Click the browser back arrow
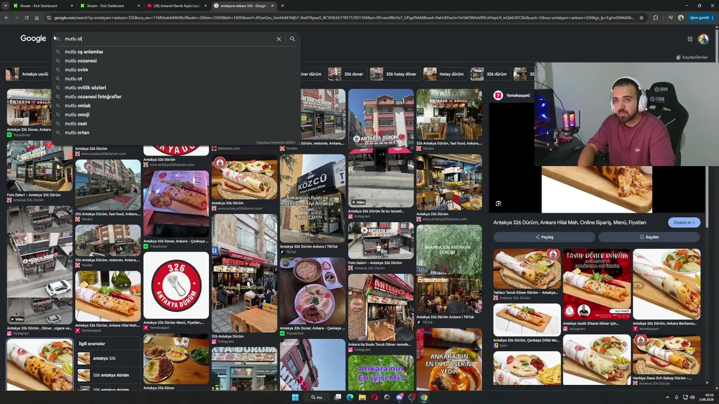This screenshot has height=404, width=719. tap(6, 17)
